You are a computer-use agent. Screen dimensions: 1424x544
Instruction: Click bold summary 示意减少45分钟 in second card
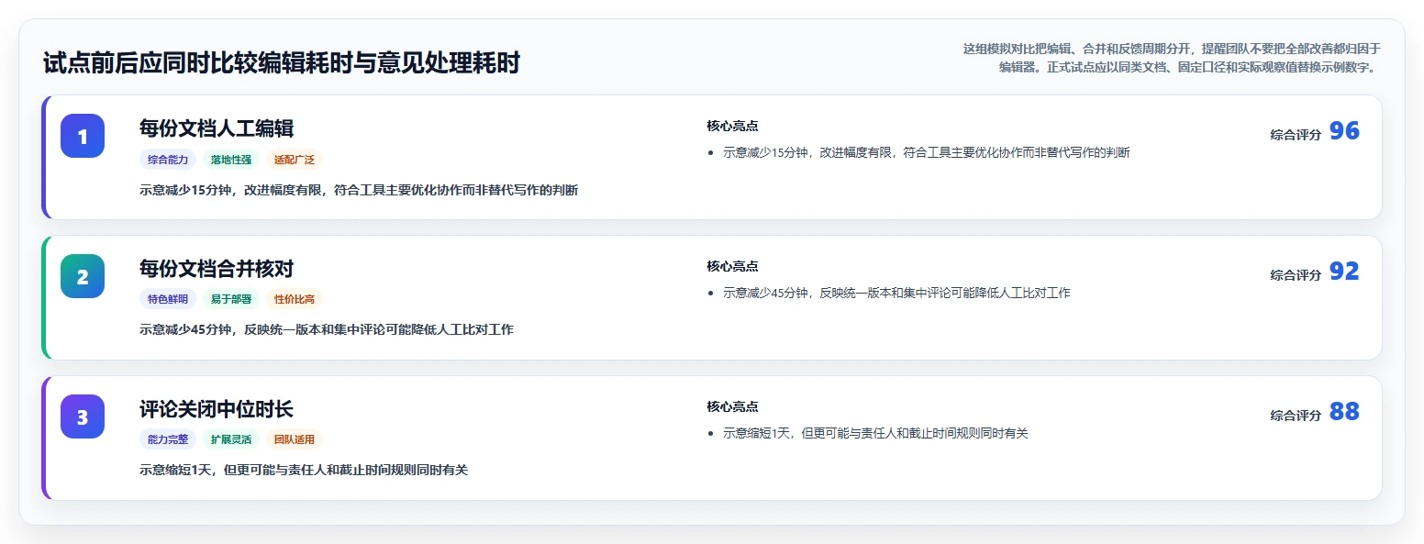[327, 329]
